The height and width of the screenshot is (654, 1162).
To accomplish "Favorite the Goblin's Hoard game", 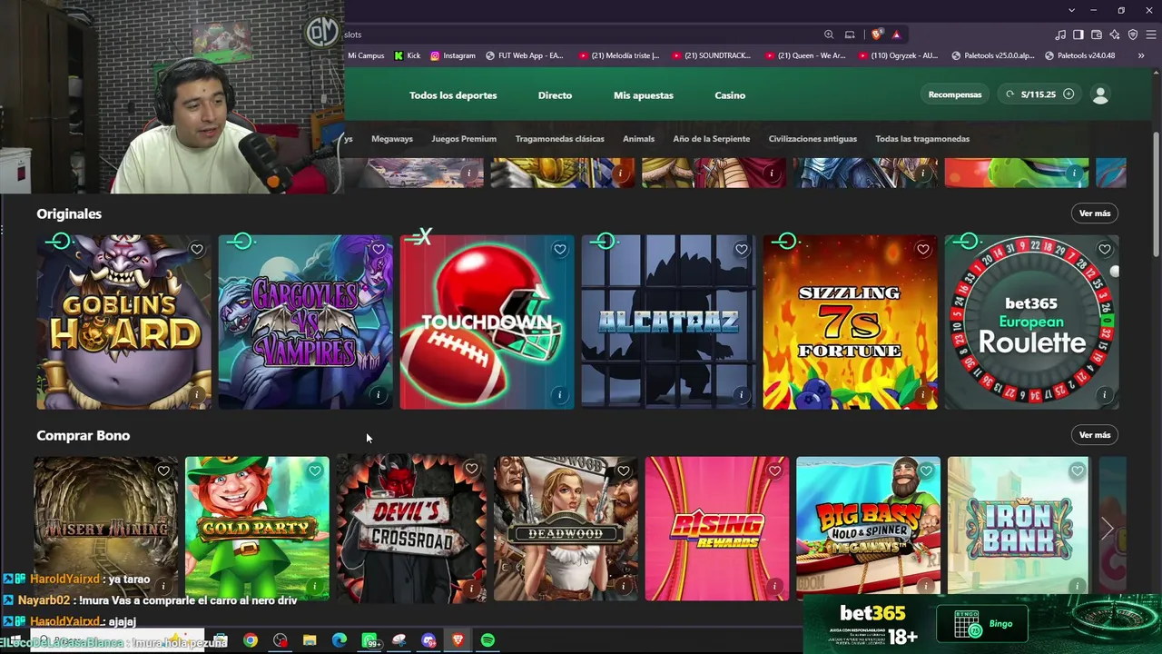I will click(x=197, y=249).
